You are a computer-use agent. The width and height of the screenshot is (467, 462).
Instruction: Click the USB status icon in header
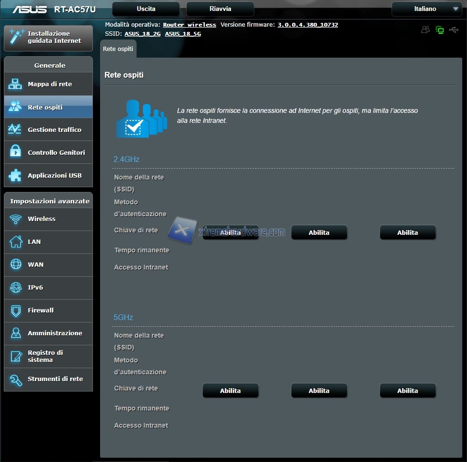click(453, 30)
